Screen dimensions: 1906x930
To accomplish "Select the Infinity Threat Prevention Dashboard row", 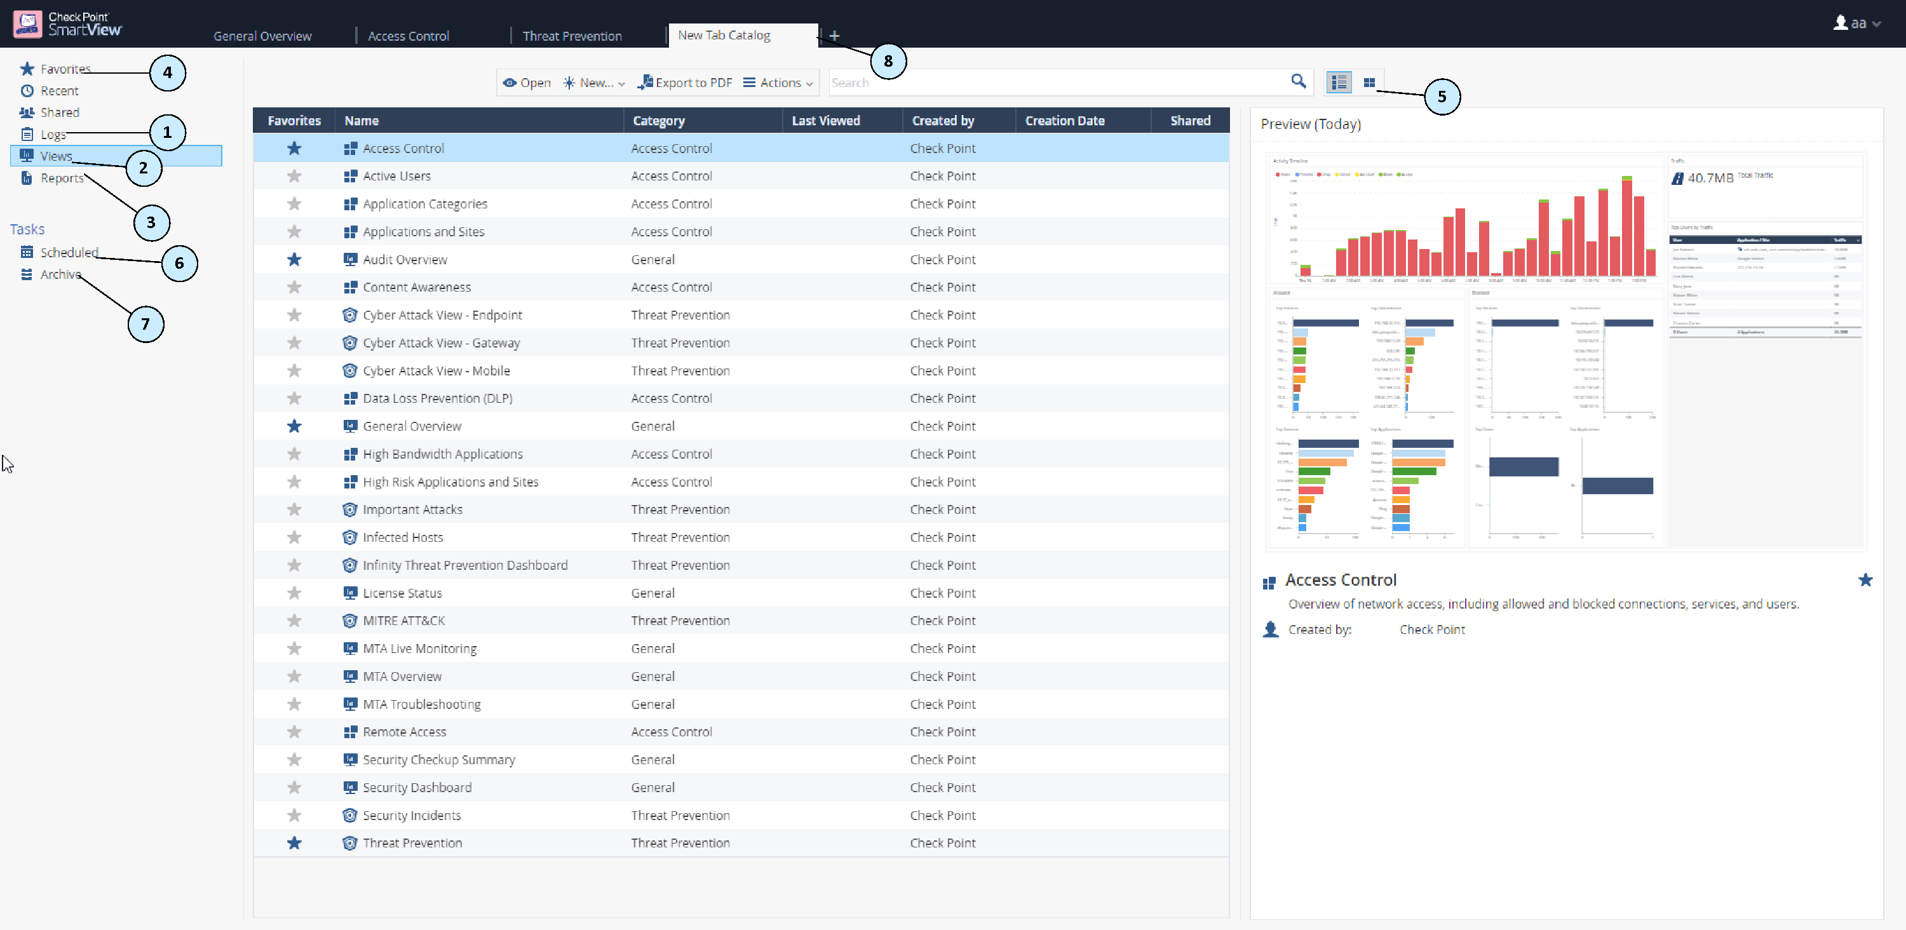I will 741,565.
